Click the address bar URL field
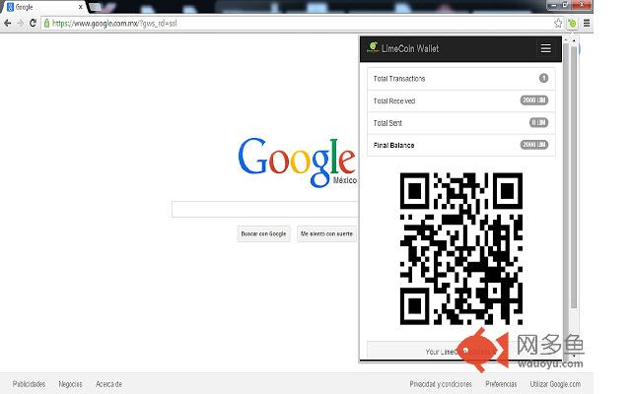The image size is (631, 394). click(x=298, y=24)
